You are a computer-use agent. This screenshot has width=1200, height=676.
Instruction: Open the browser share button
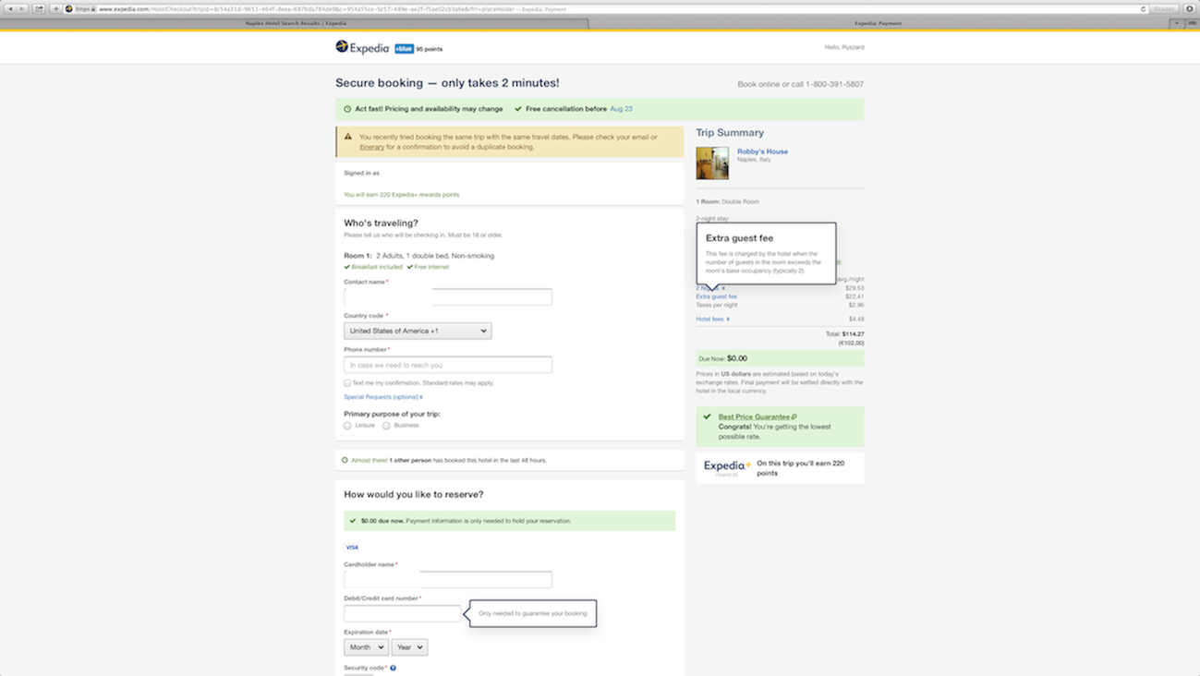coord(39,8)
